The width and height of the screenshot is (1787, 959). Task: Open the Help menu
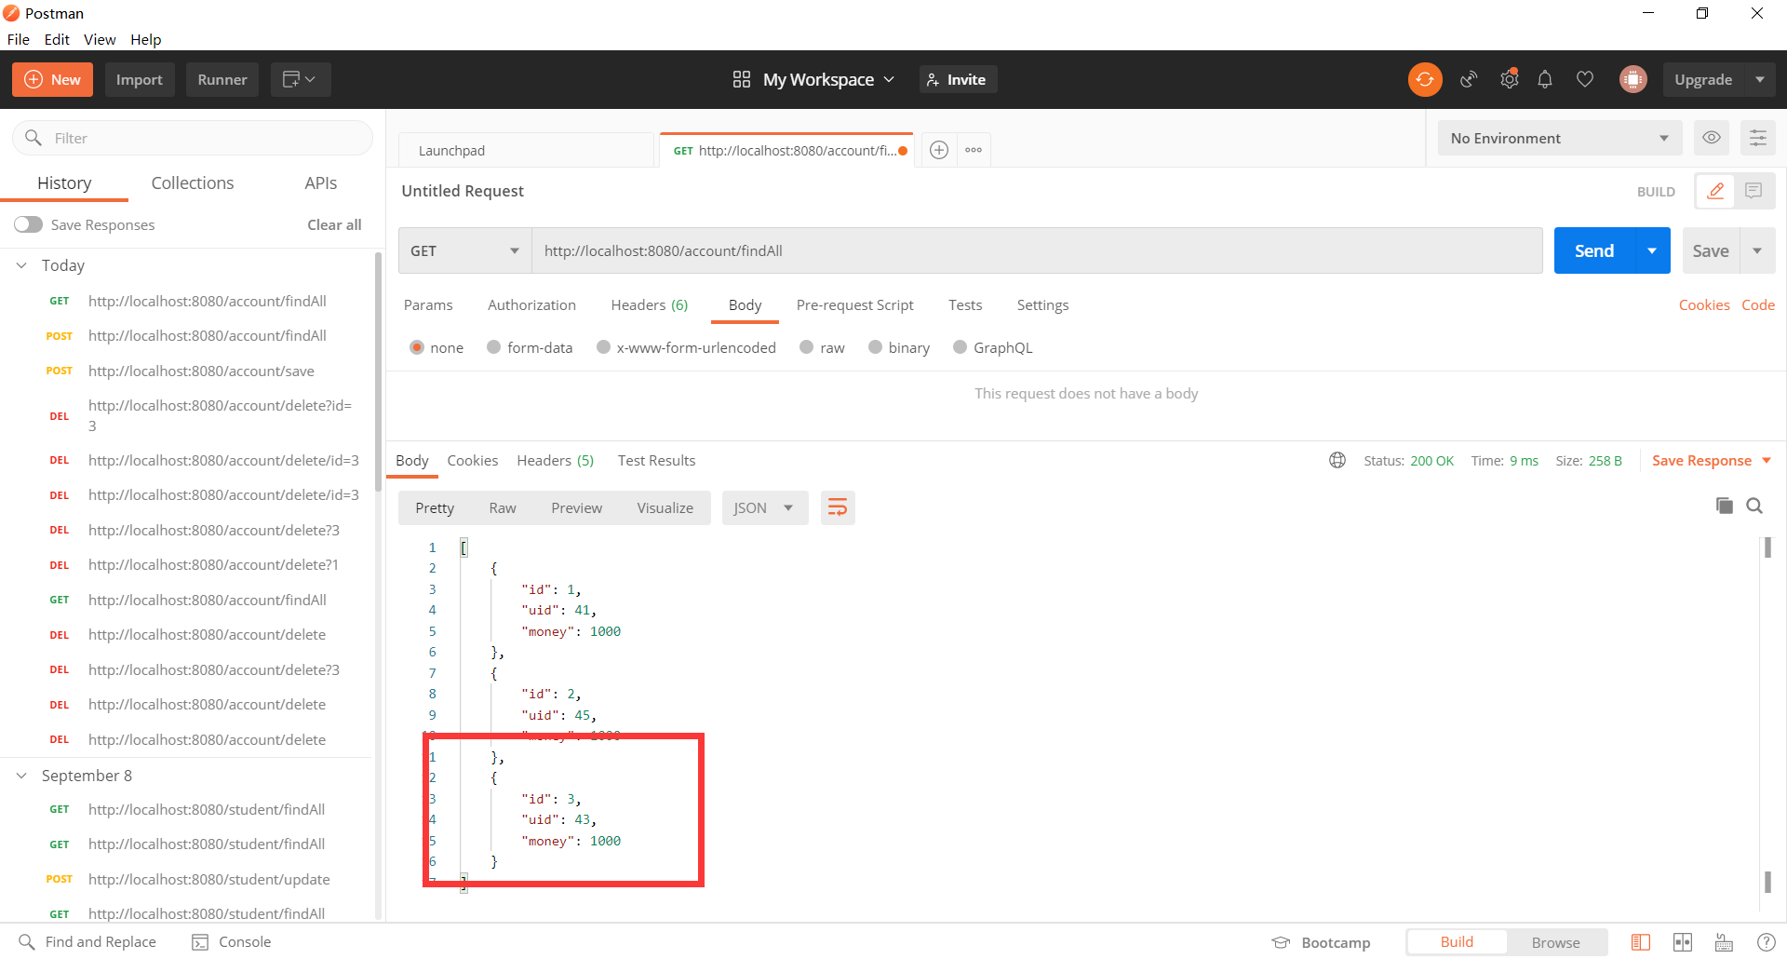[145, 39]
